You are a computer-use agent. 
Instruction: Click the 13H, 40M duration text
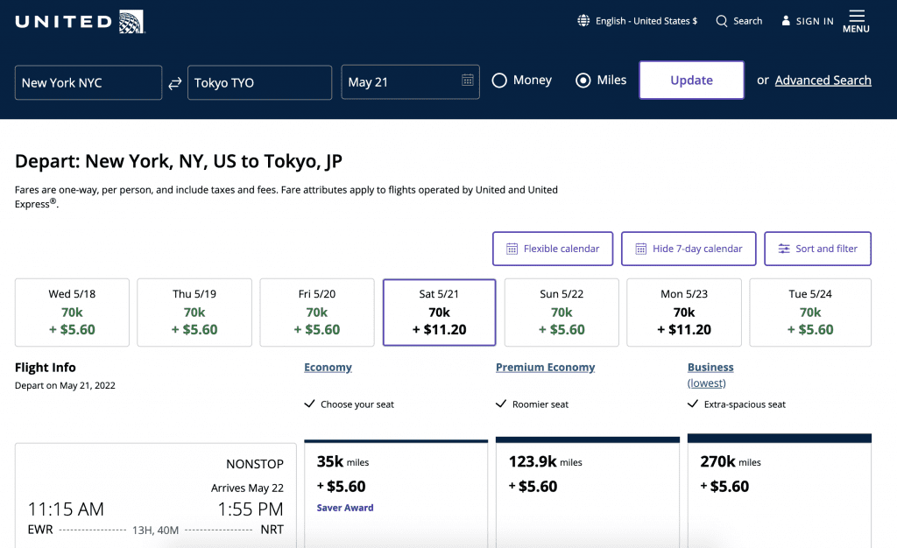click(x=155, y=530)
